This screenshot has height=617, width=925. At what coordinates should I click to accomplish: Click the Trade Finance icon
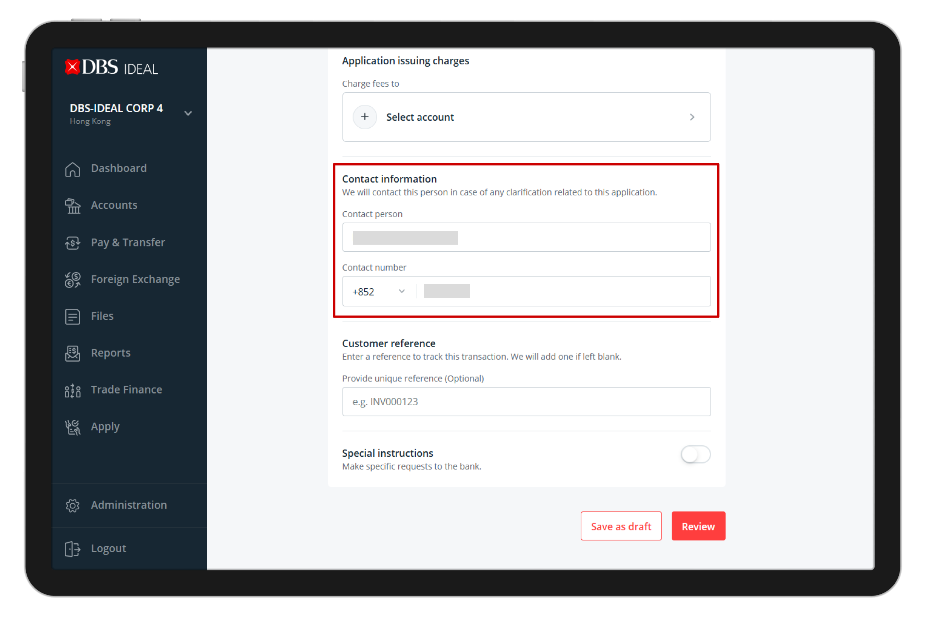72,390
